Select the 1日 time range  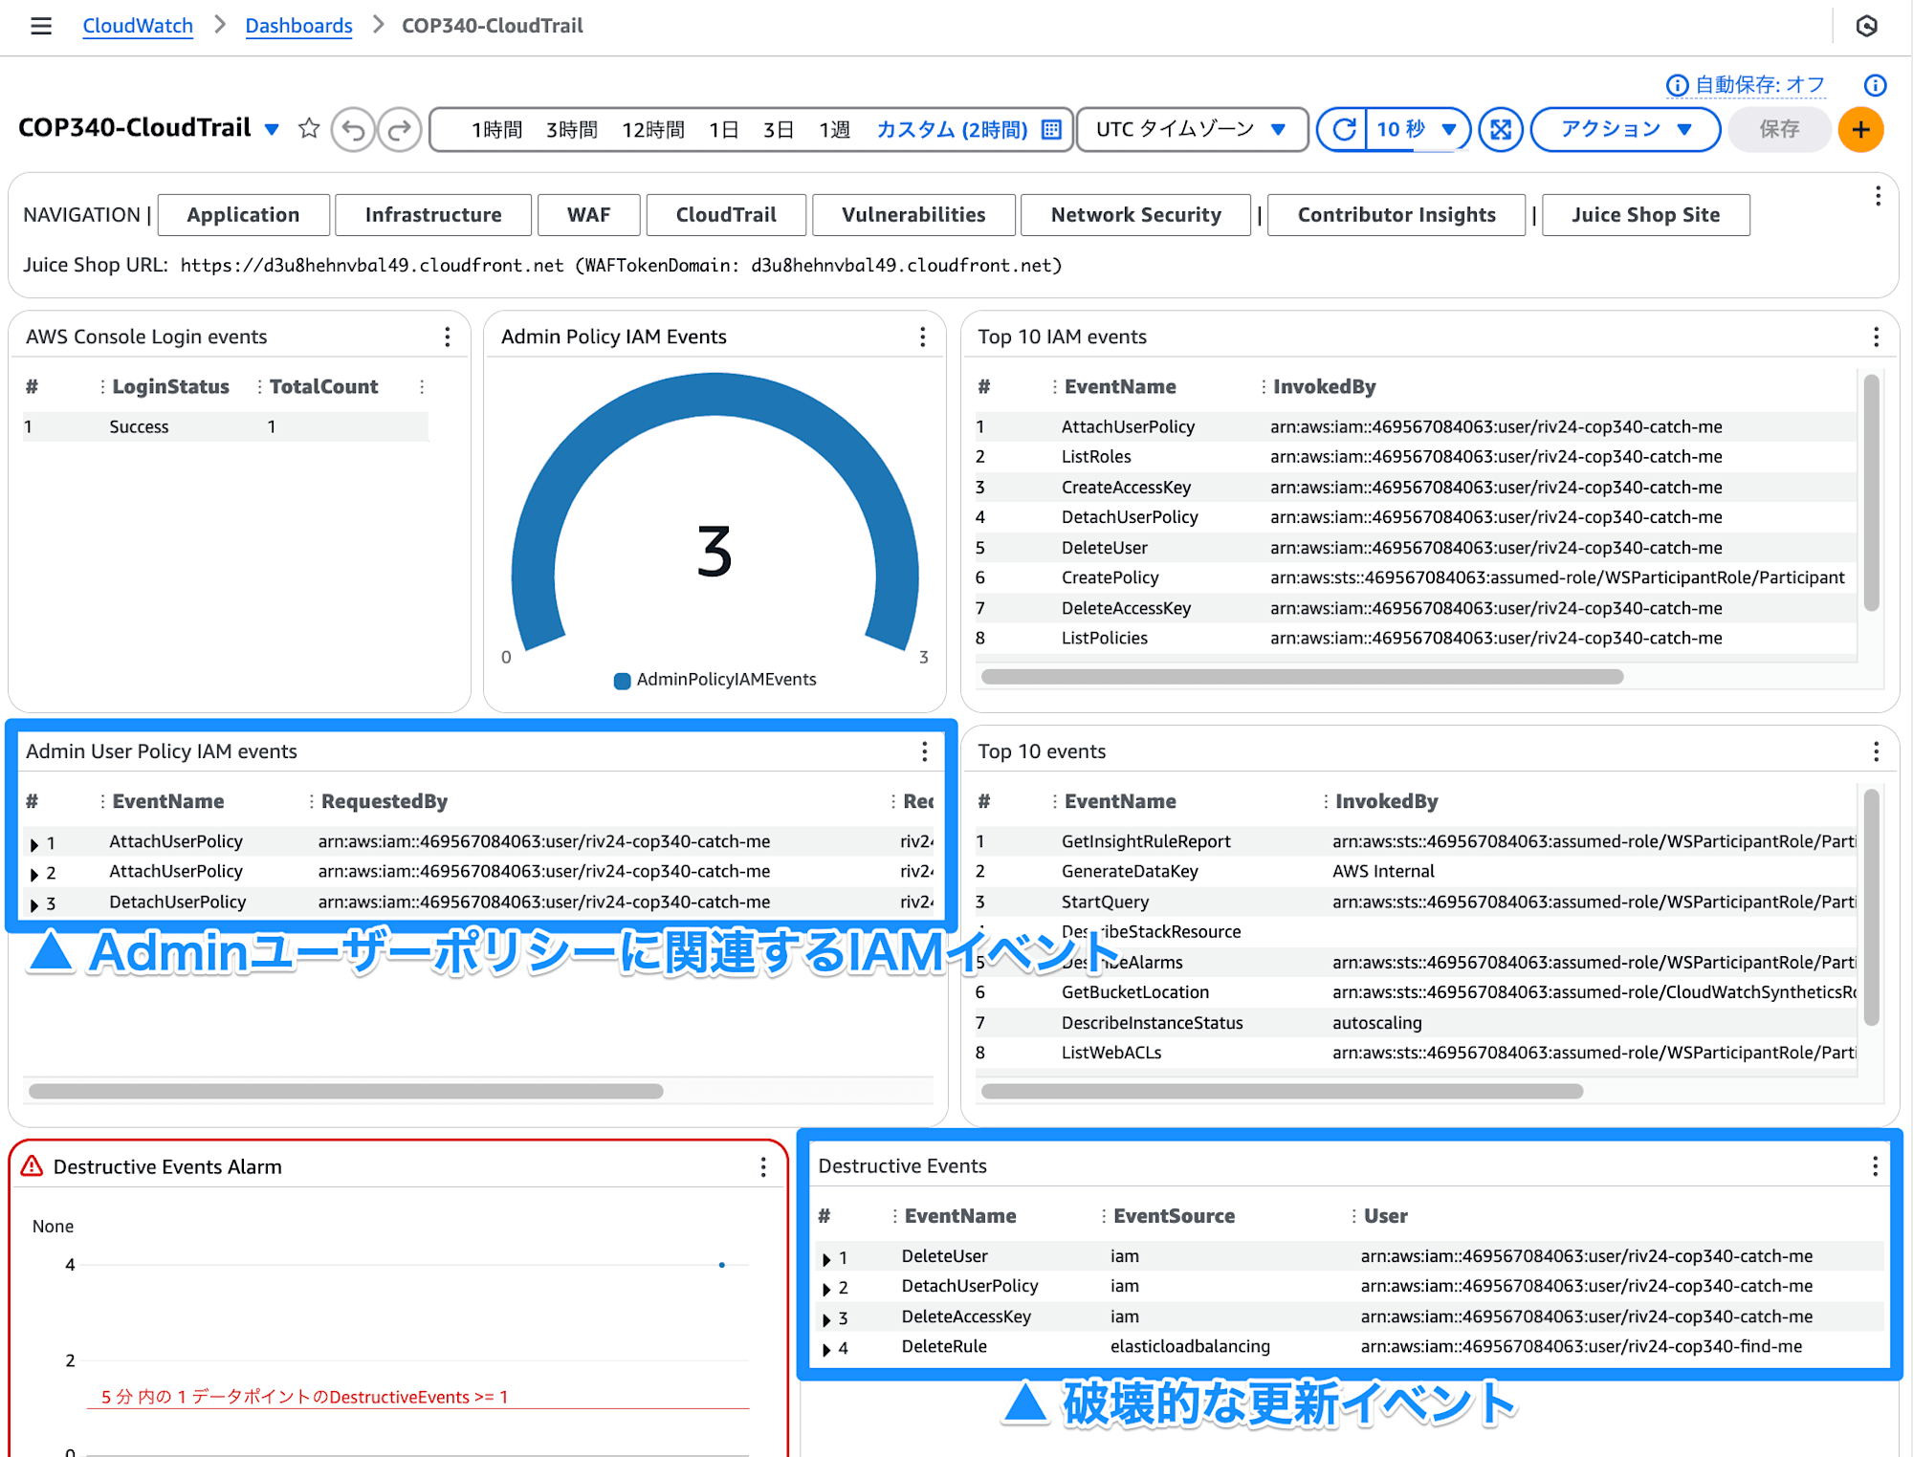click(723, 129)
